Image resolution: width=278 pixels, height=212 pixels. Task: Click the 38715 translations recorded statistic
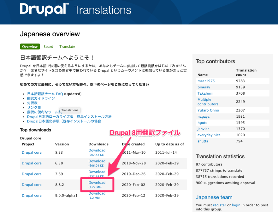[220, 177]
